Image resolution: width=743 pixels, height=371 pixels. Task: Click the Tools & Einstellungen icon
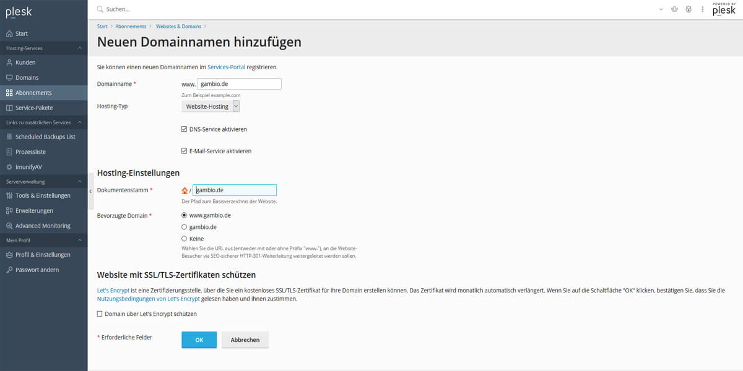point(9,195)
